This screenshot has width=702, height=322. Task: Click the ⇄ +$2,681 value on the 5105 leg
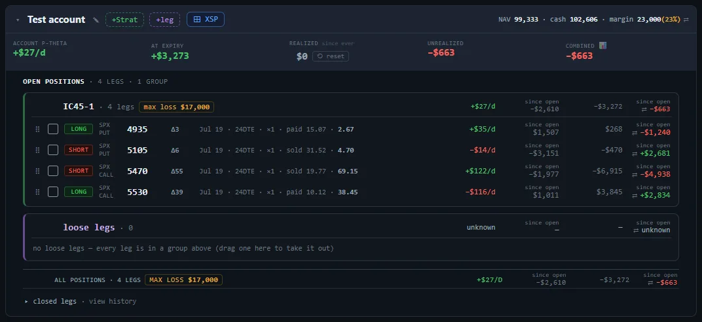point(651,153)
